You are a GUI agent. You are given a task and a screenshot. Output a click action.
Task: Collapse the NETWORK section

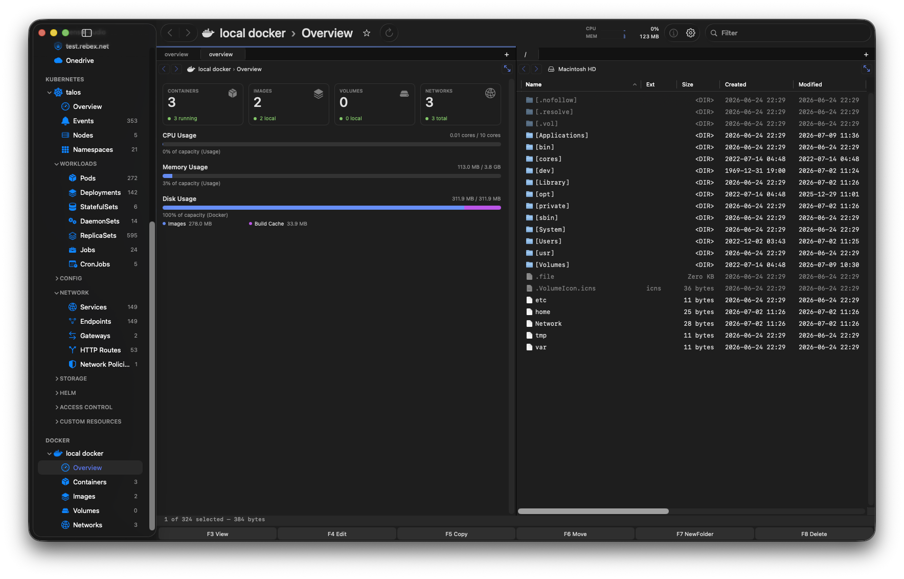pos(56,293)
